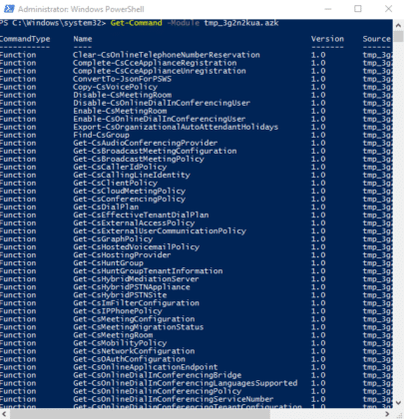The height and width of the screenshot is (419, 404).
Task: Click Get-CsHybridPSTNSite entry
Action: click(x=120, y=295)
